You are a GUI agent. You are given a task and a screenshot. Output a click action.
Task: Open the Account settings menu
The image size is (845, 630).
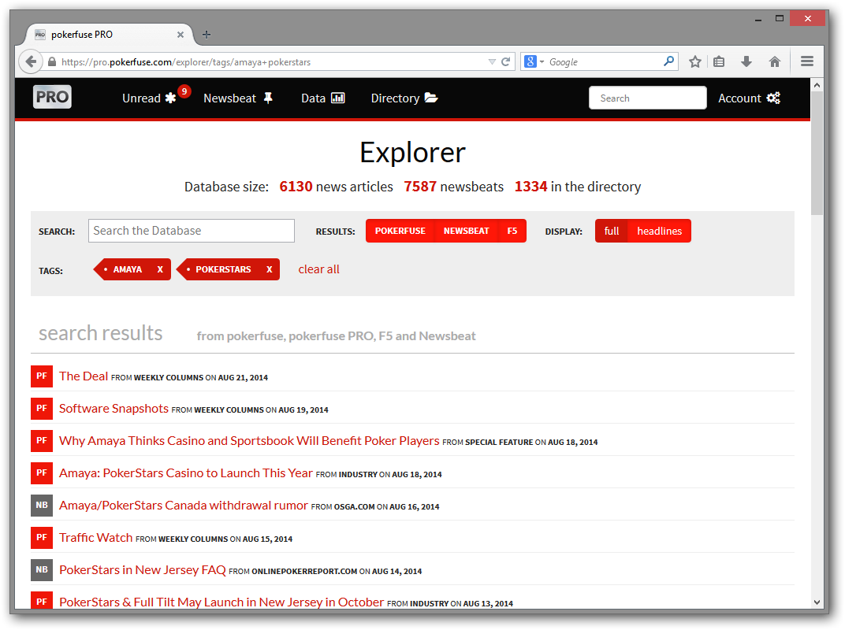click(749, 98)
